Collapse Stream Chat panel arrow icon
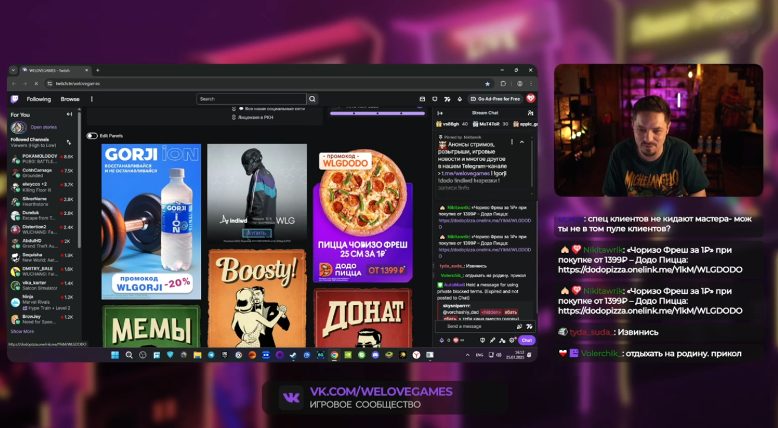 [x=440, y=113]
